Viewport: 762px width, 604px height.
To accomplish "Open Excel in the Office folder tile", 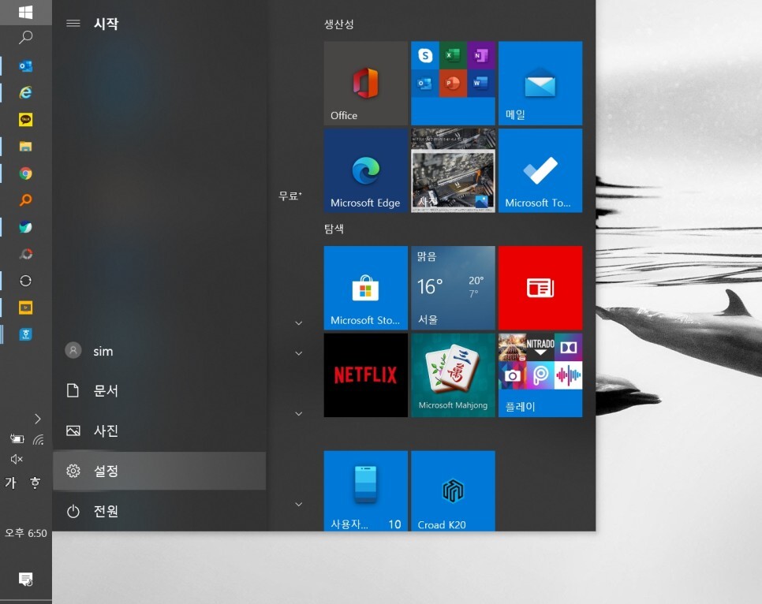I will pos(453,55).
